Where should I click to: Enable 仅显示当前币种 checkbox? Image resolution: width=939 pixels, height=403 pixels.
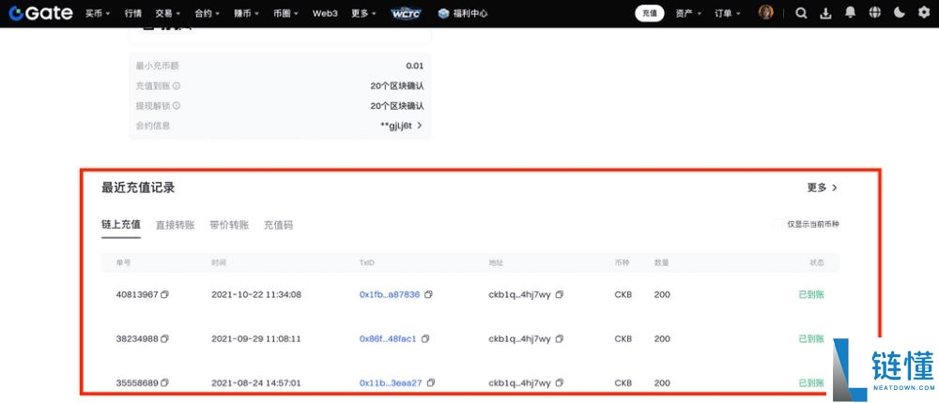(777, 224)
